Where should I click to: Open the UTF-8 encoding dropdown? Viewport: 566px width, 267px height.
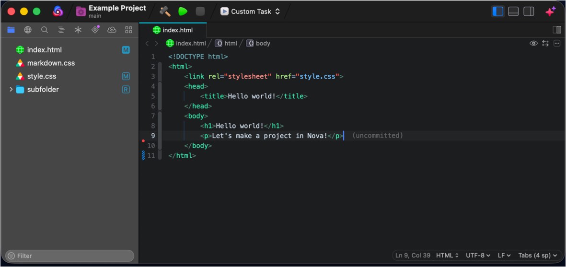(x=478, y=255)
